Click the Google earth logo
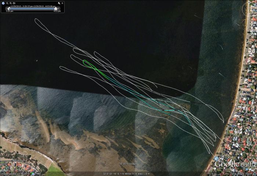The image size is (257, 176). pyautogui.click(x=234, y=164)
